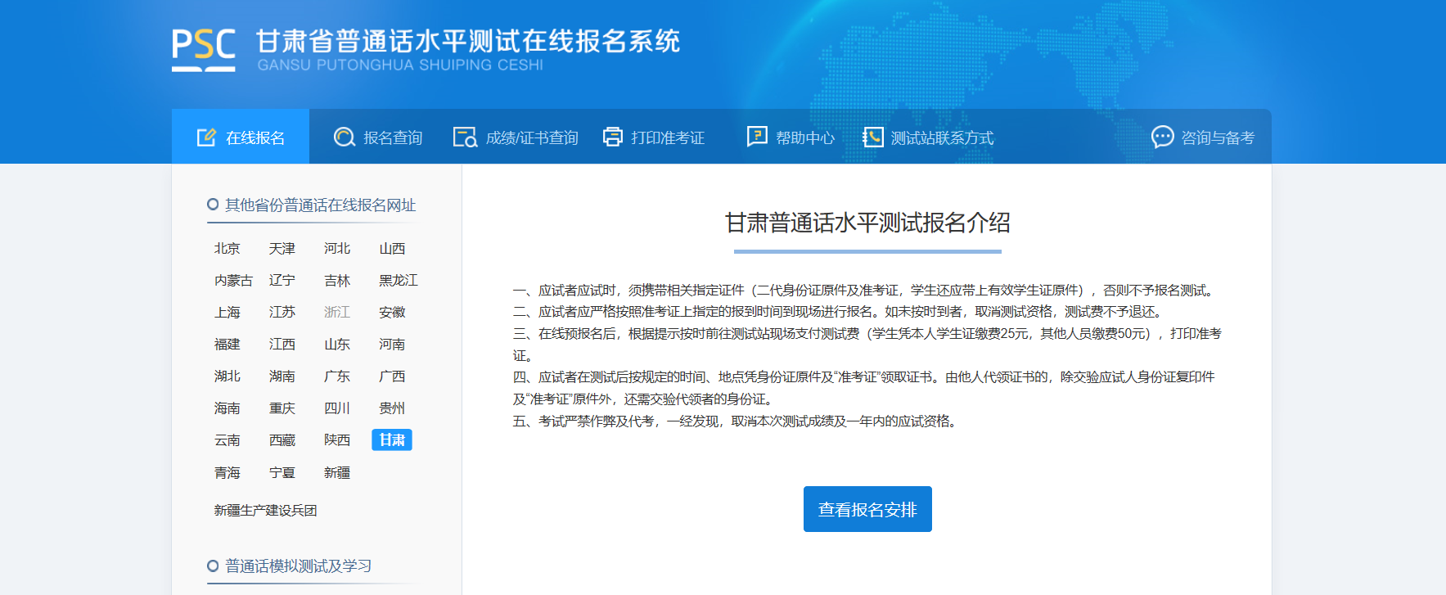Image resolution: width=1446 pixels, height=595 pixels.
Task: Select the 辽宁 province link
Action: pyautogui.click(x=282, y=280)
